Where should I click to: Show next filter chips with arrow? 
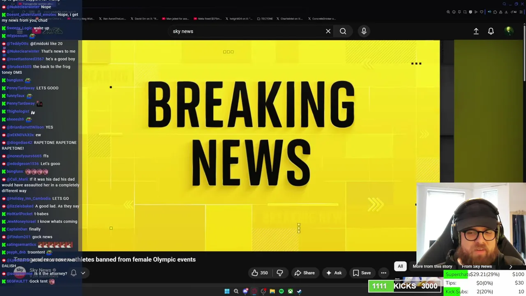pos(511,266)
